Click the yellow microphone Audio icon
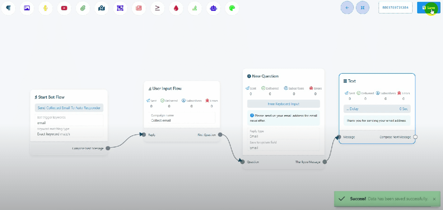 pos(45,8)
